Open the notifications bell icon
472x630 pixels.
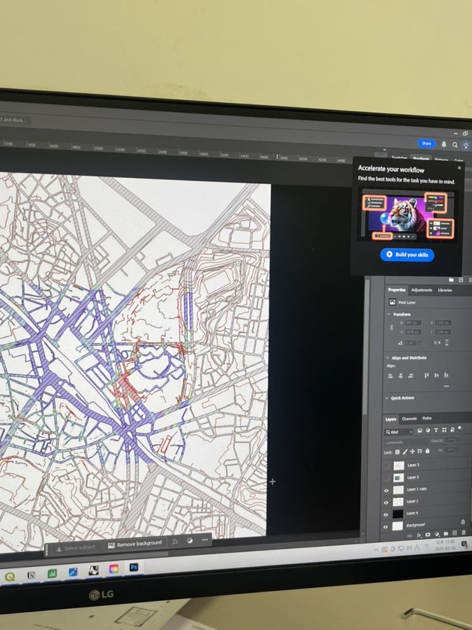[x=444, y=144]
